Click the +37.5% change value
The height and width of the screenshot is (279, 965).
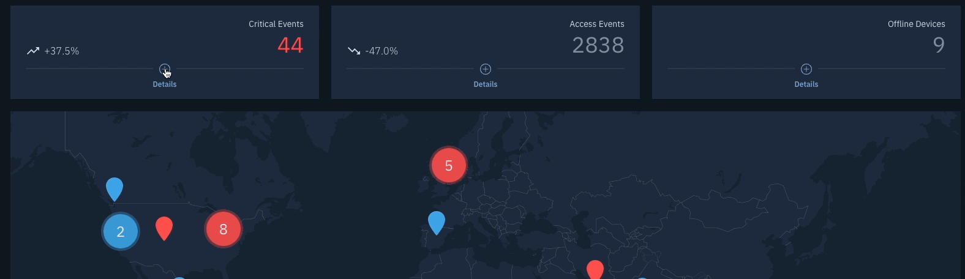[x=61, y=51]
